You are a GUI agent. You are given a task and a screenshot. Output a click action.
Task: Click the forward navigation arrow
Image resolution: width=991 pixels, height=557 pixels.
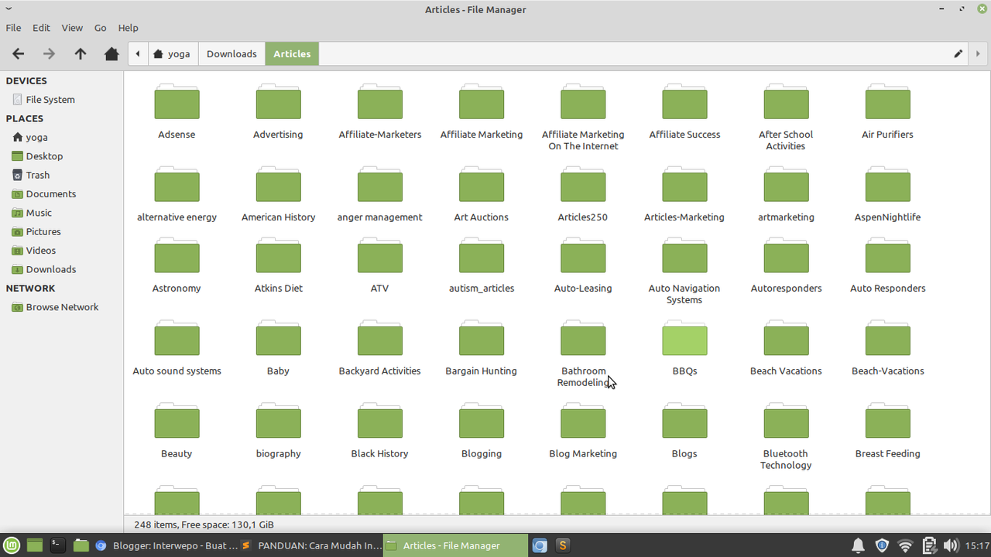pos(49,53)
